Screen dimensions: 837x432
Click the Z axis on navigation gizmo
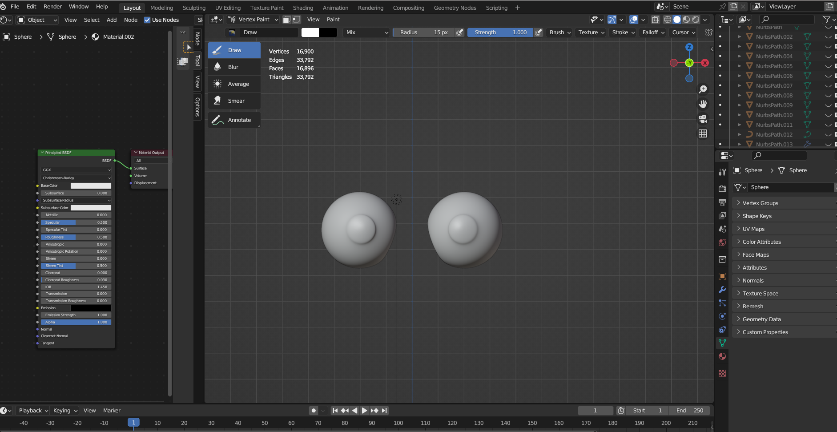(689, 47)
